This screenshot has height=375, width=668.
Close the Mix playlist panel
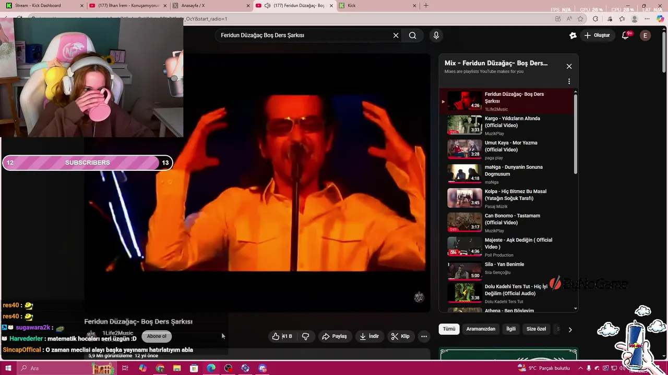(x=569, y=66)
